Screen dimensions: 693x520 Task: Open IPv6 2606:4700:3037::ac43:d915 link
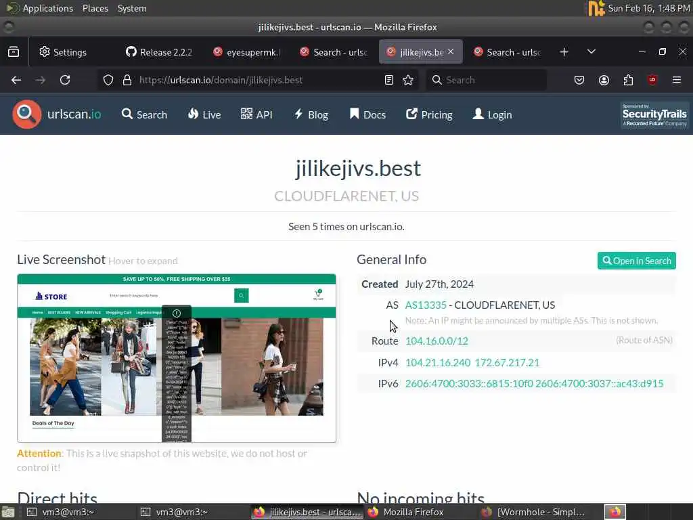point(600,383)
